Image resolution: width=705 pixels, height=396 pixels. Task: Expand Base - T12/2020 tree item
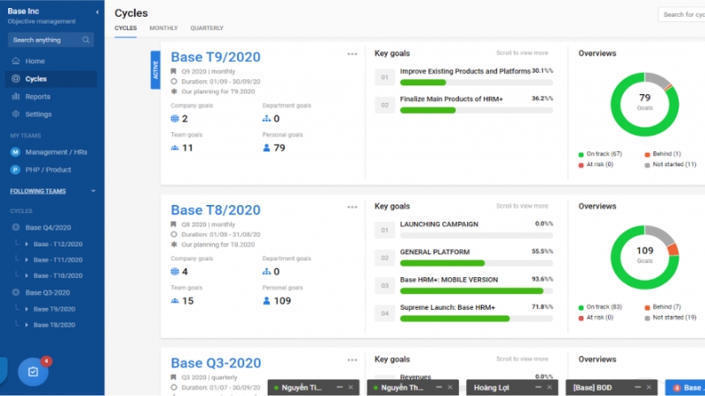(x=26, y=245)
